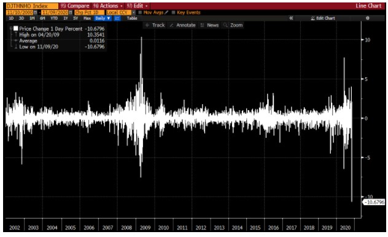Click the Mov Avgs pencil edit icon

[x=166, y=12]
